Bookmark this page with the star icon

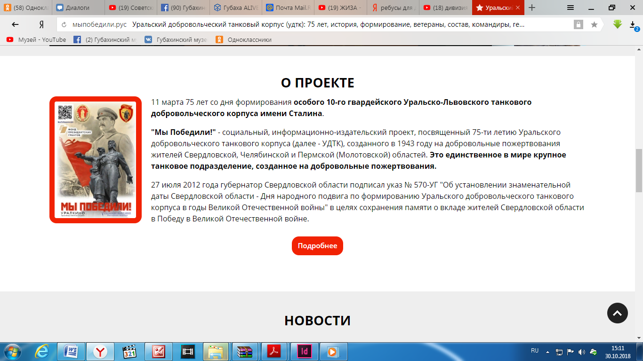pyautogui.click(x=594, y=24)
